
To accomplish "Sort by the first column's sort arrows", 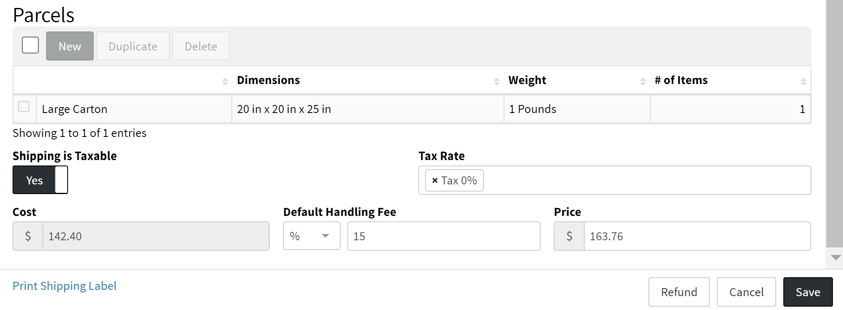I will (x=225, y=81).
